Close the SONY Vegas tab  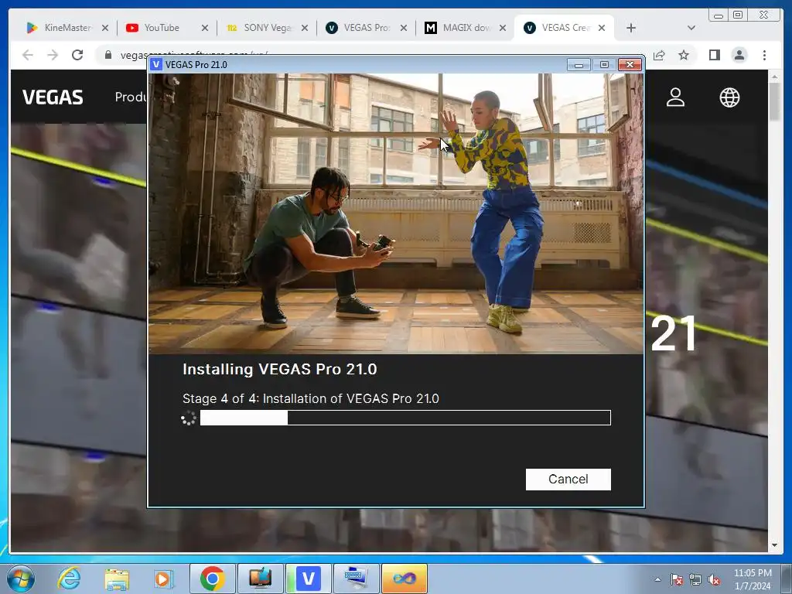tap(305, 28)
